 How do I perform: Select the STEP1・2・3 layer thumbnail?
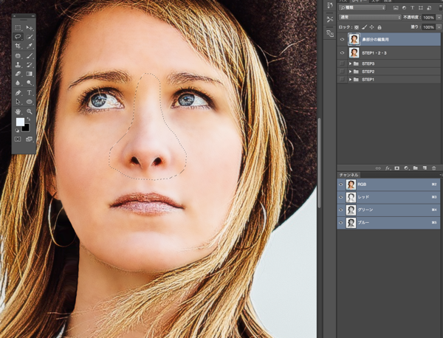pyautogui.click(x=354, y=53)
